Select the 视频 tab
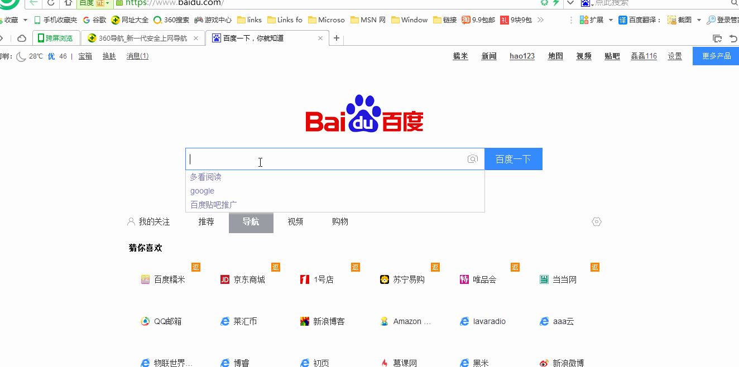This screenshot has width=739, height=367. click(x=296, y=222)
